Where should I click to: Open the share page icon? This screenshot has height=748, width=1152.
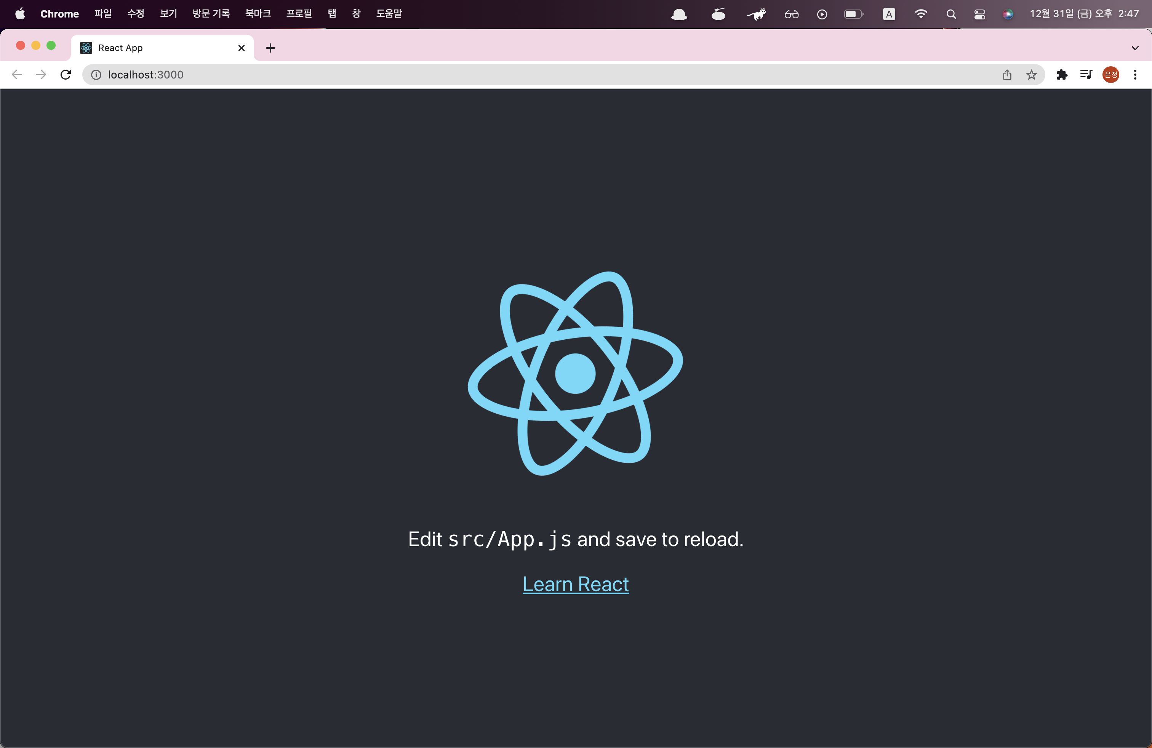pyautogui.click(x=1007, y=75)
